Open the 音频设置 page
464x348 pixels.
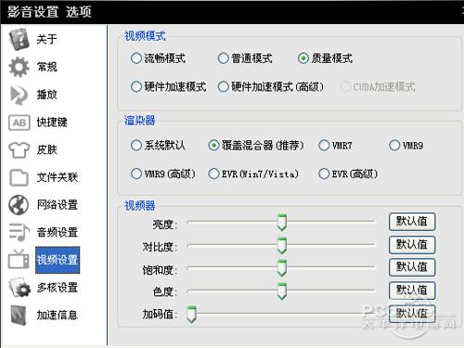58,232
